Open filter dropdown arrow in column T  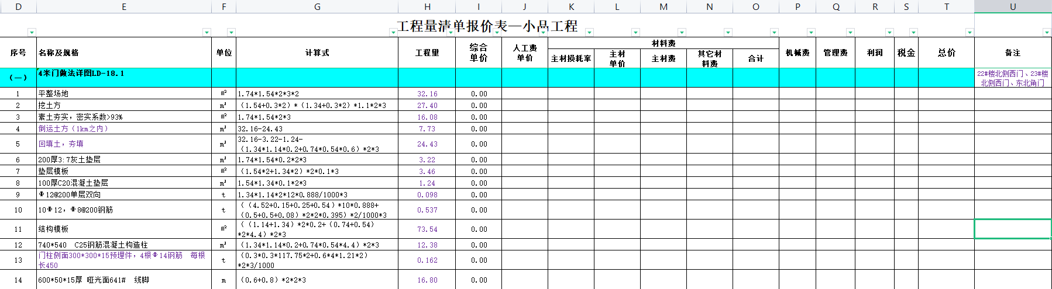coord(970,33)
